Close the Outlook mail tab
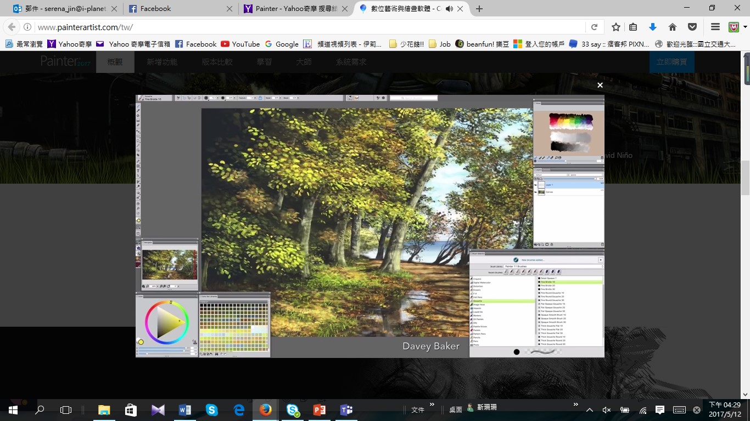Viewport: 750px width, 421px height. (115, 9)
